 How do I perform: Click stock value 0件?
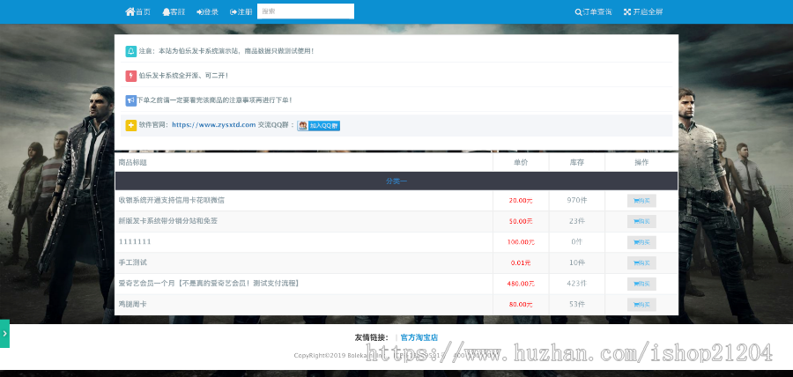pos(577,242)
